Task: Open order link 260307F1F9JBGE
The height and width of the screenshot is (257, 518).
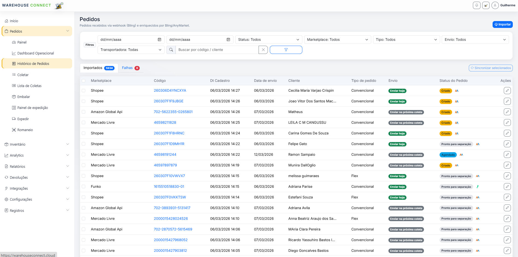Action: 168,101
